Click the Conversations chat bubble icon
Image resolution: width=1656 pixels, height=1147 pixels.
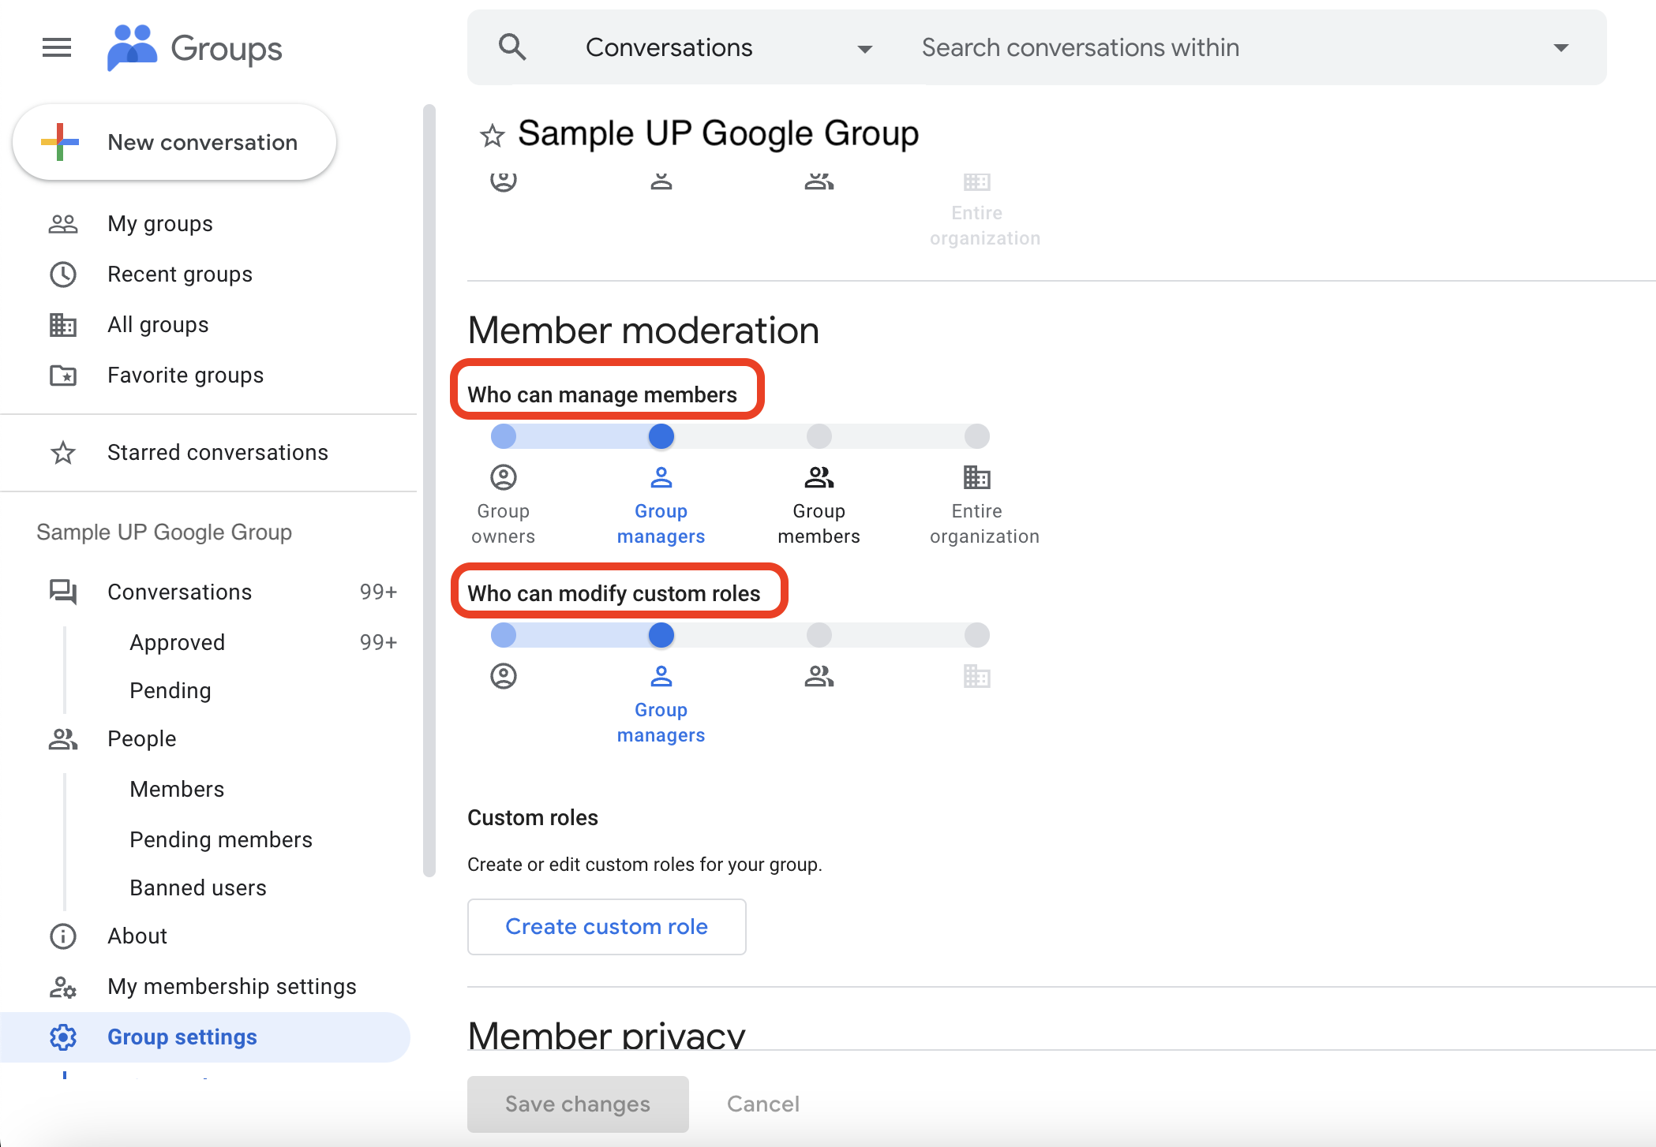63,592
